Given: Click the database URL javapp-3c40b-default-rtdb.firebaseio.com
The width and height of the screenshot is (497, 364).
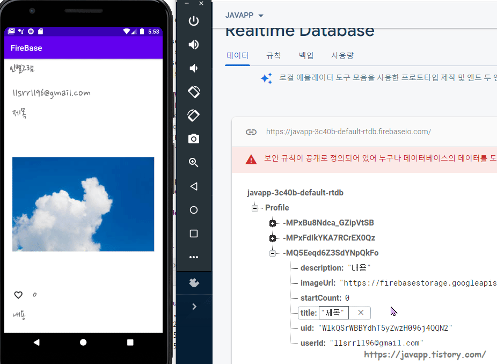Looking at the screenshot, I should (x=348, y=132).
